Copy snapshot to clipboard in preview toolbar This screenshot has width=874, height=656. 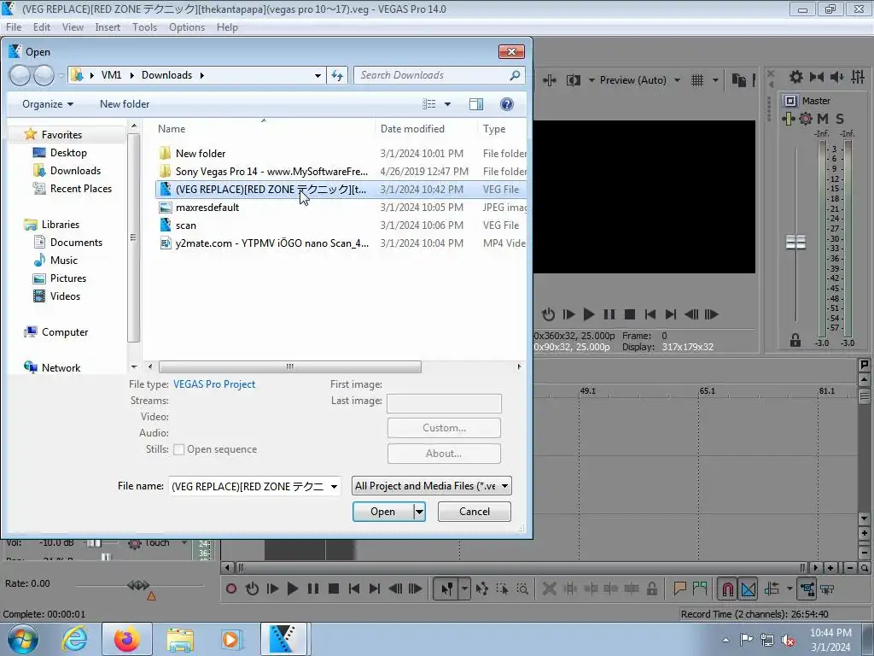738,80
